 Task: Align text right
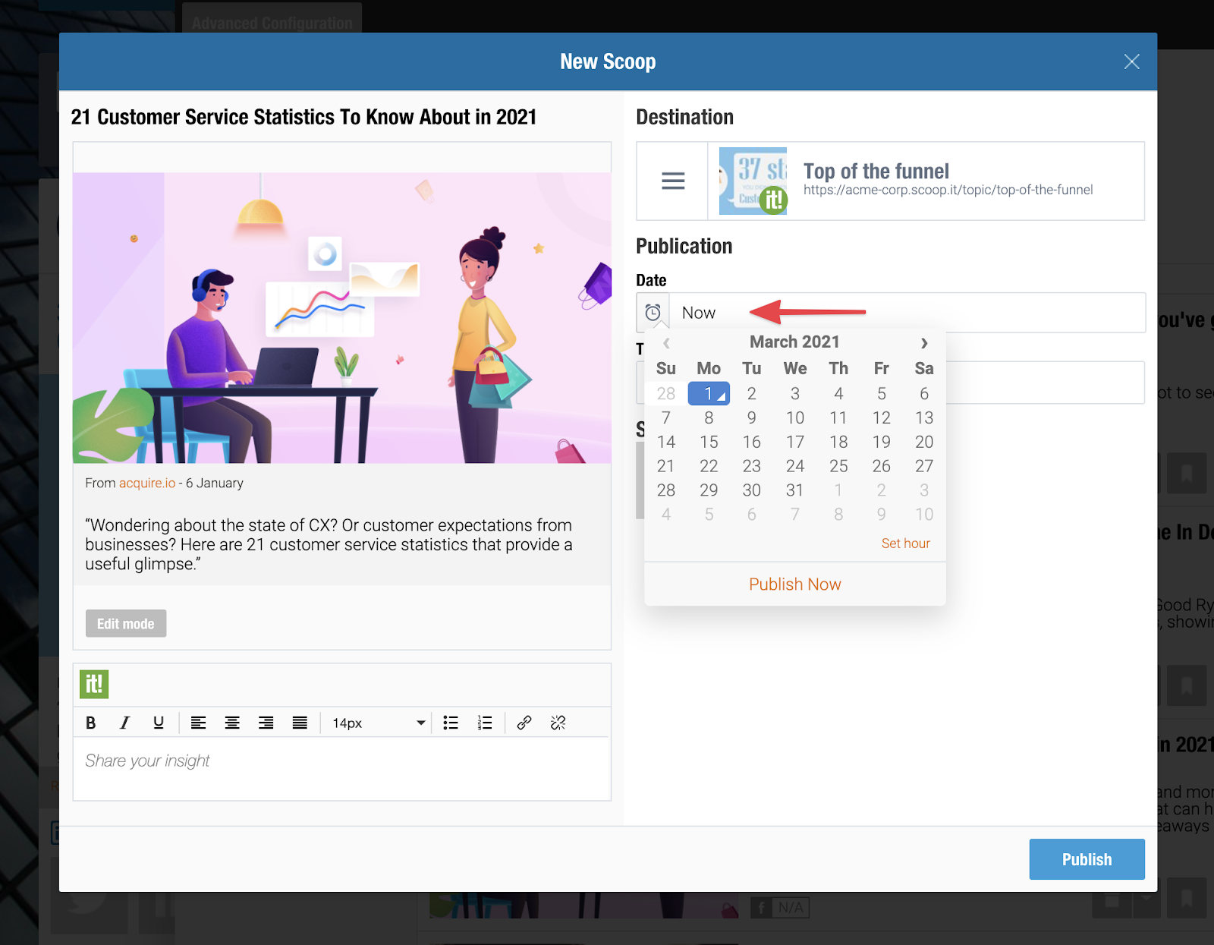coord(266,723)
